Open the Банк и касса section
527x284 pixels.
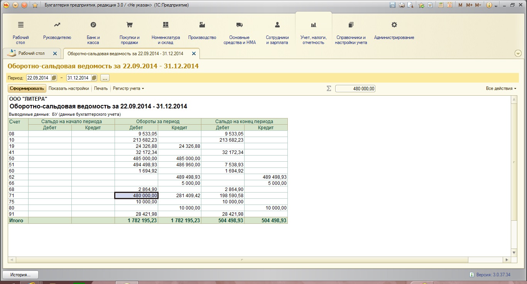coord(93,33)
